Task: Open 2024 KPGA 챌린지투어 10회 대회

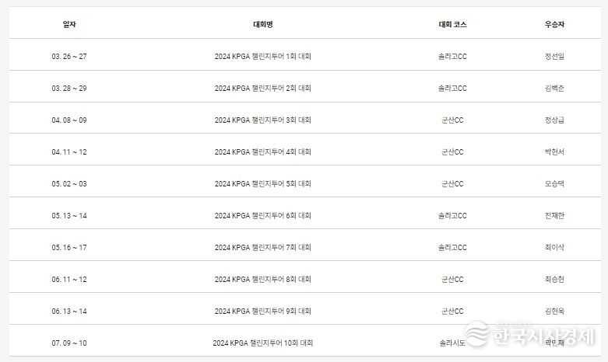Action: [263, 343]
